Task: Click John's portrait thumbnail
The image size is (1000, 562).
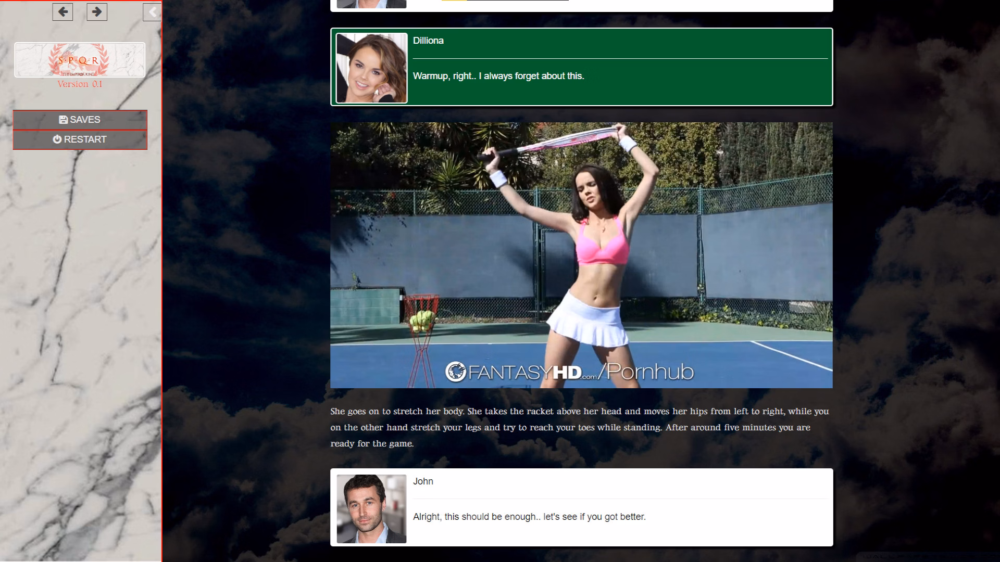Action: pos(371,508)
